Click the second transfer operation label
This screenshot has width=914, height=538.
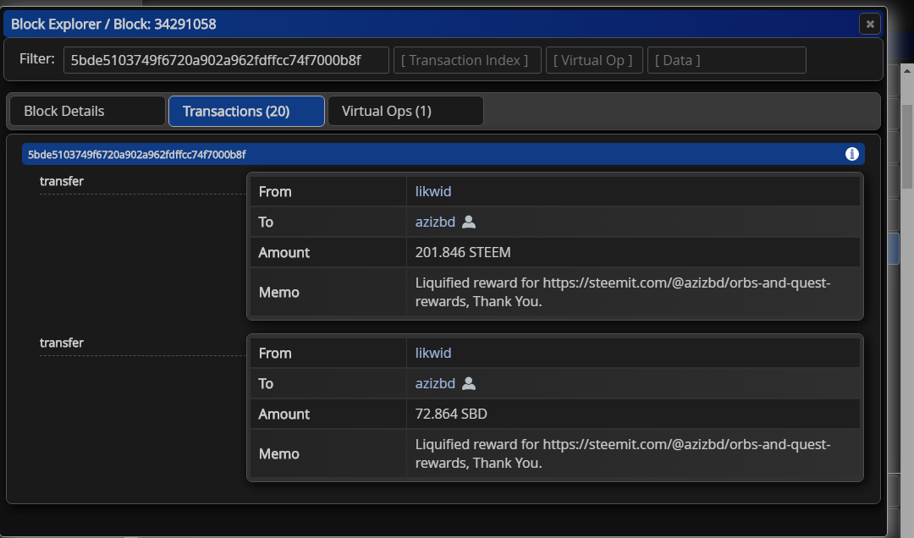click(x=61, y=343)
